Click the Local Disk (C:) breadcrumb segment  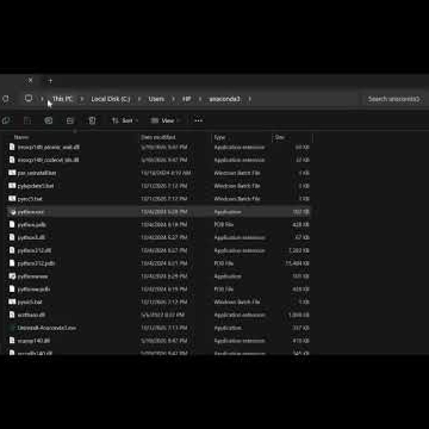tap(111, 99)
